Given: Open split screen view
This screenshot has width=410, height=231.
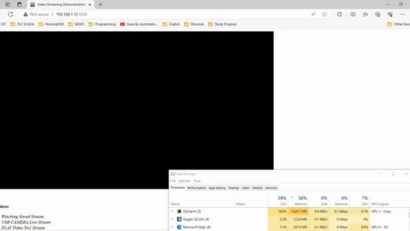Looking at the screenshot, I should click(x=353, y=14).
